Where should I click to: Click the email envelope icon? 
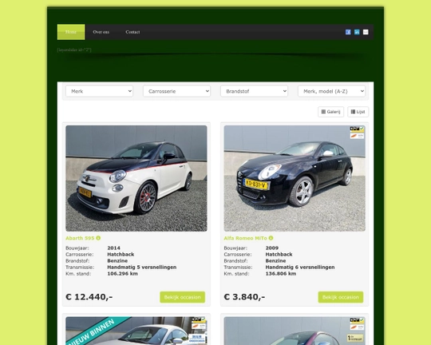click(x=366, y=32)
